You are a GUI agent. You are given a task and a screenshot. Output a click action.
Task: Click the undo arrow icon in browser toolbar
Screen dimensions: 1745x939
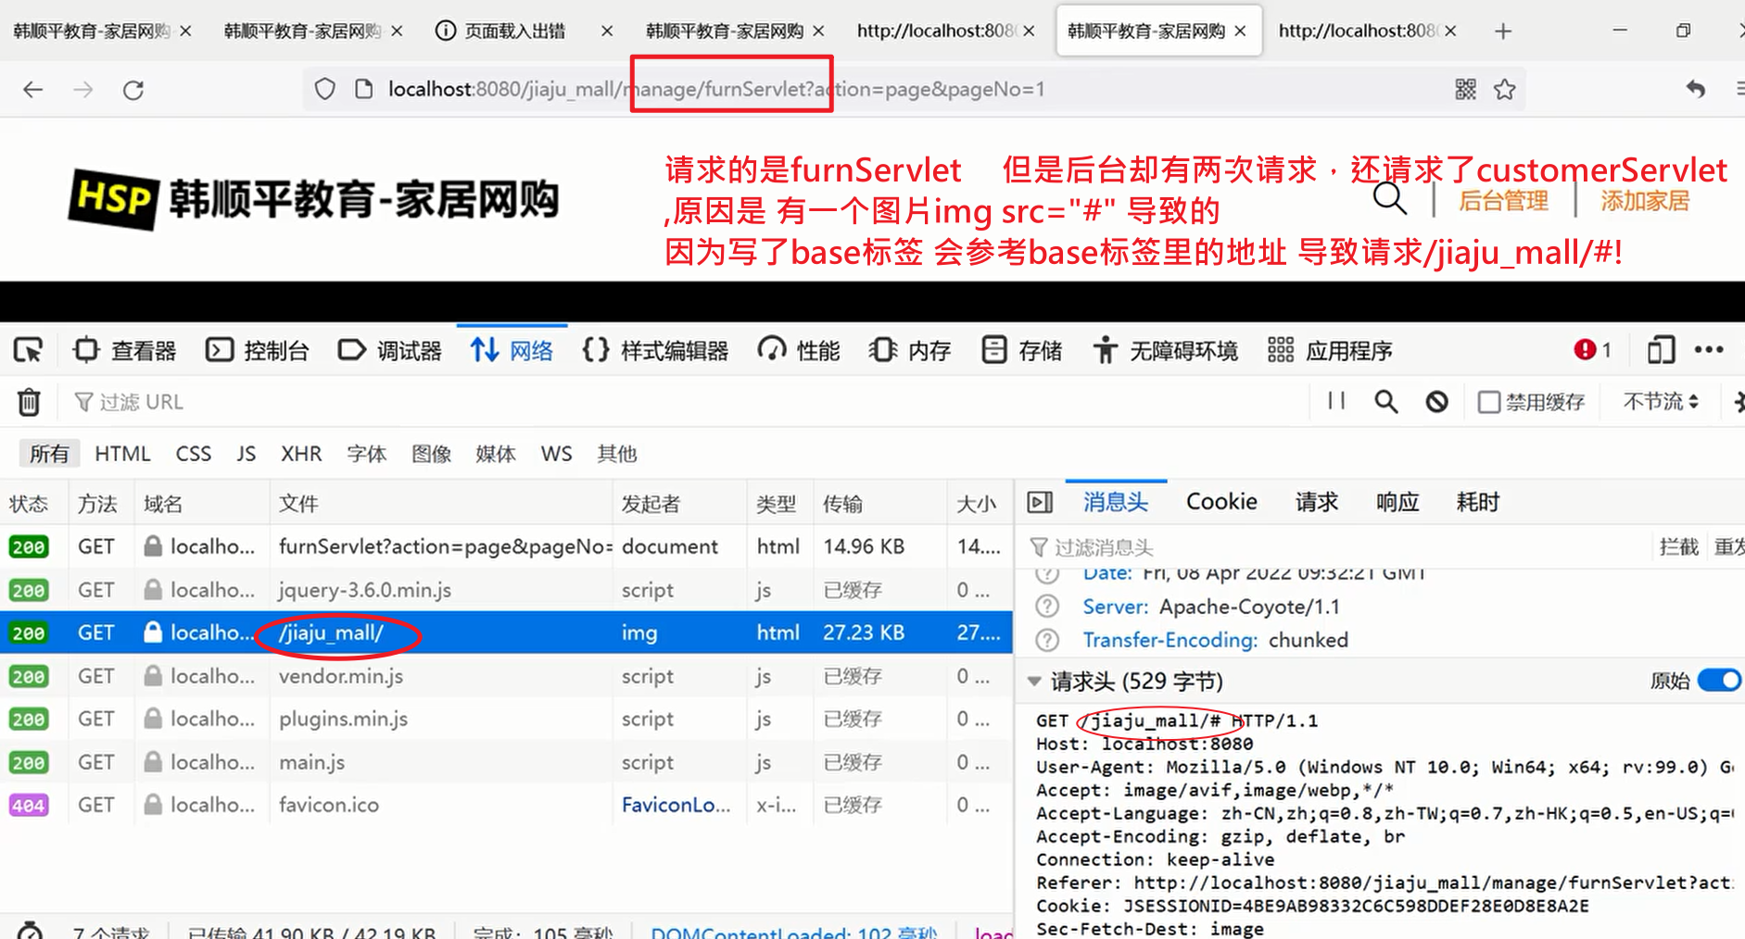[1695, 89]
